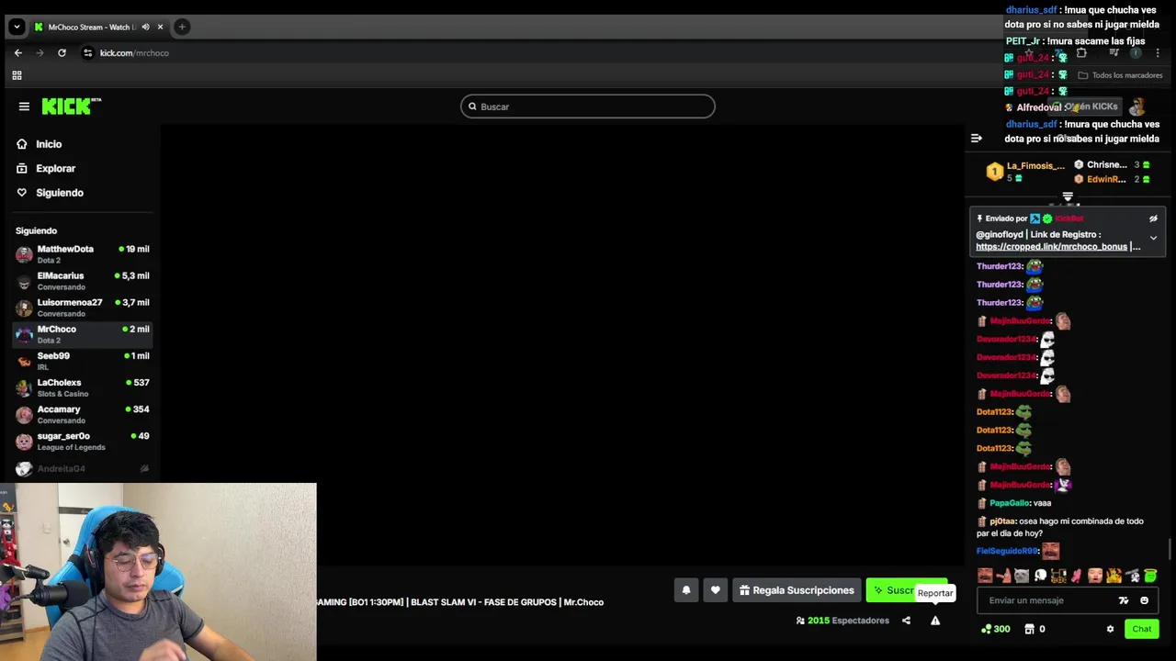Click the AndreitaG4 offline channel
Viewport: 1176px width, 661px height.
click(x=83, y=468)
